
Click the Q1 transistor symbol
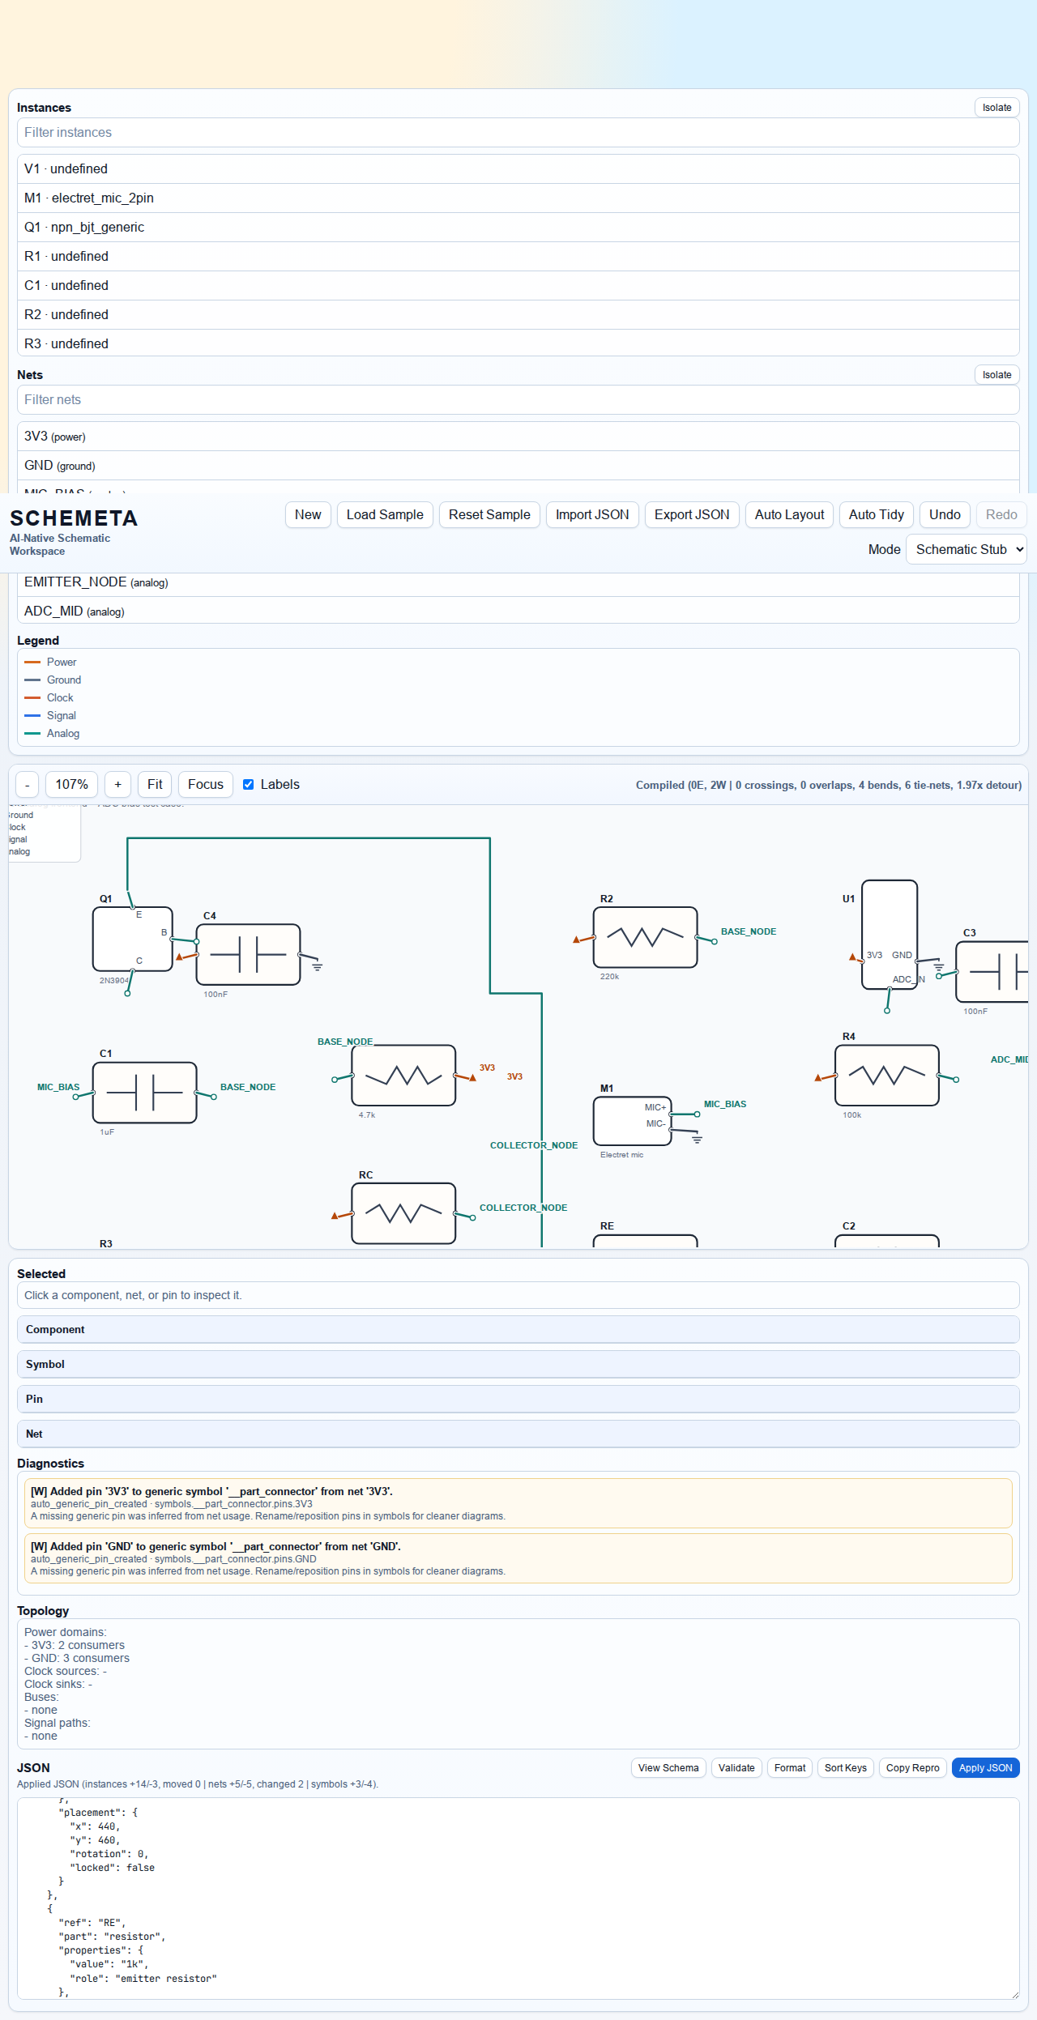pos(132,939)
